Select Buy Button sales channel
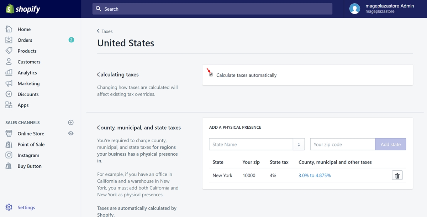Image resolution: width=427 pixels, height=217 pixels. (30, 166)
